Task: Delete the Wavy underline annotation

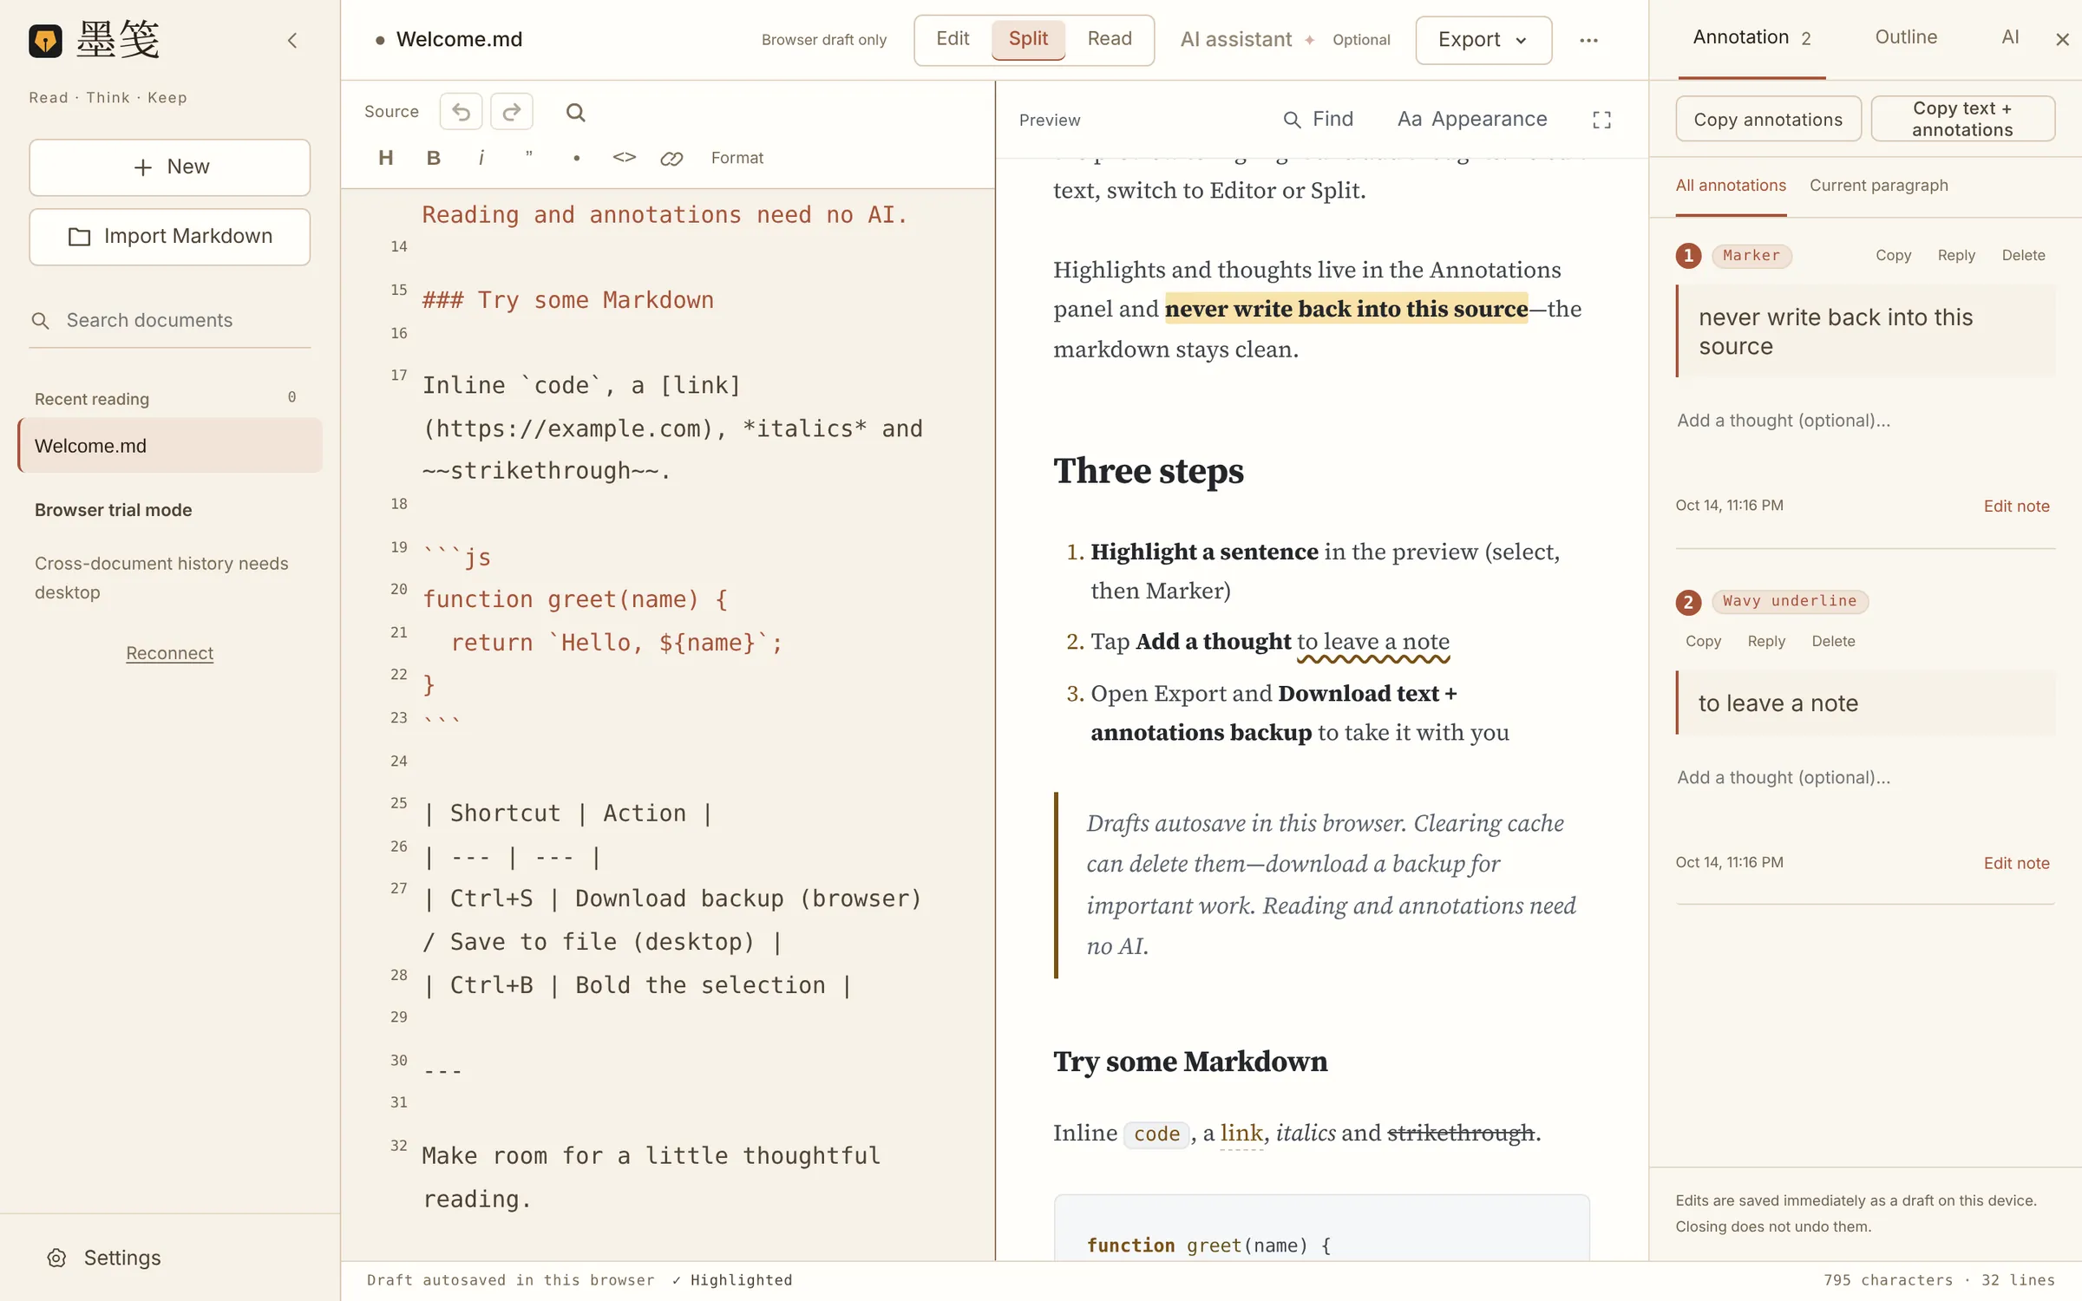Action: tap(1833, 642)
